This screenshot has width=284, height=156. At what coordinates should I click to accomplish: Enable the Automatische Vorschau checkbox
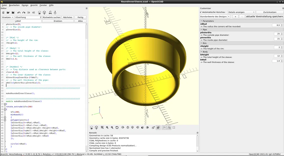pos(200,12)
